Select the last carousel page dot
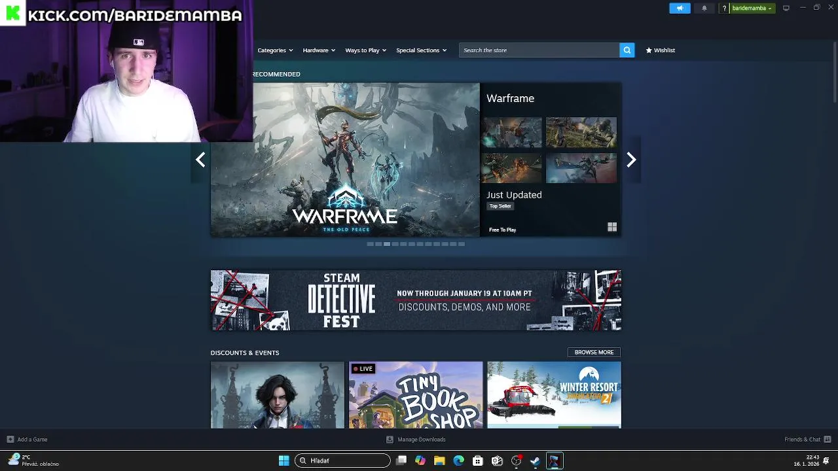Screen dimensions: 838x471 click(462, 244)
